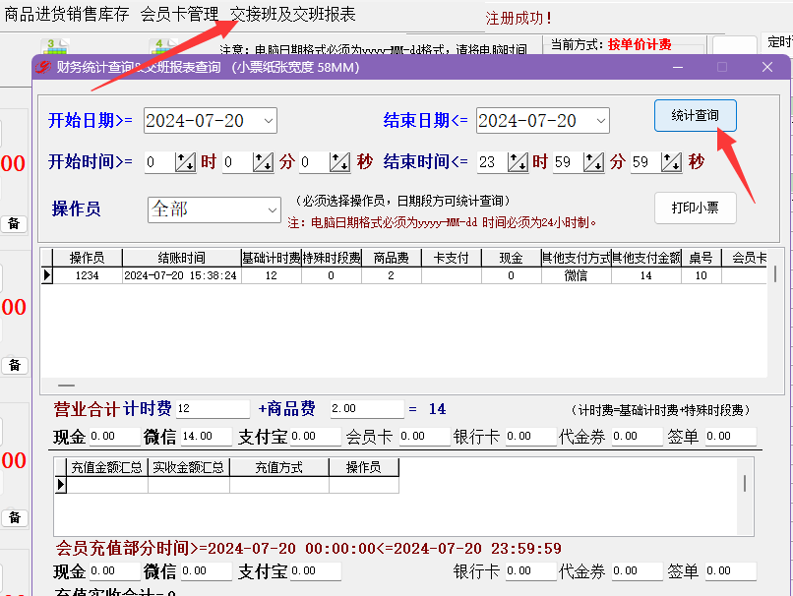The height and width of the screenshot is (596, 793).
Task: Click the 商品费 total field showing 2.00
Action: pos(367,408)
